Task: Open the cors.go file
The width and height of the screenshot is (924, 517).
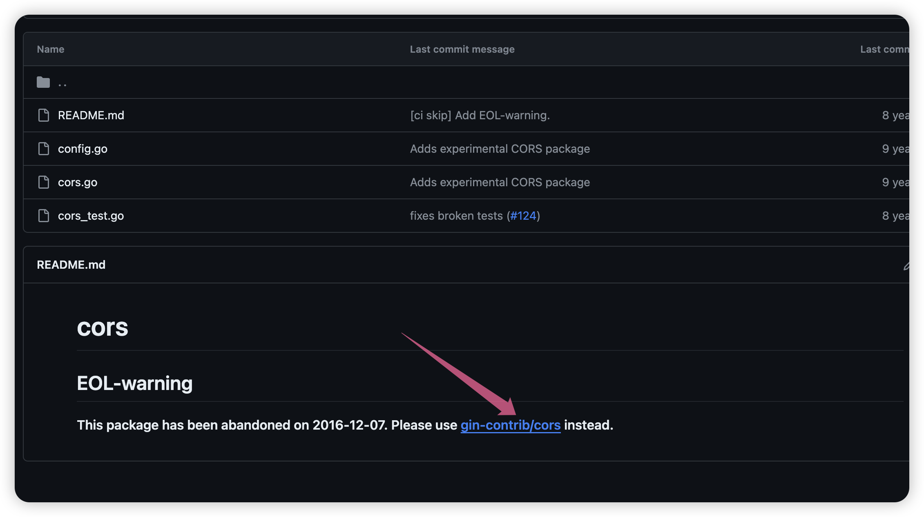Action: pos(78,182)
